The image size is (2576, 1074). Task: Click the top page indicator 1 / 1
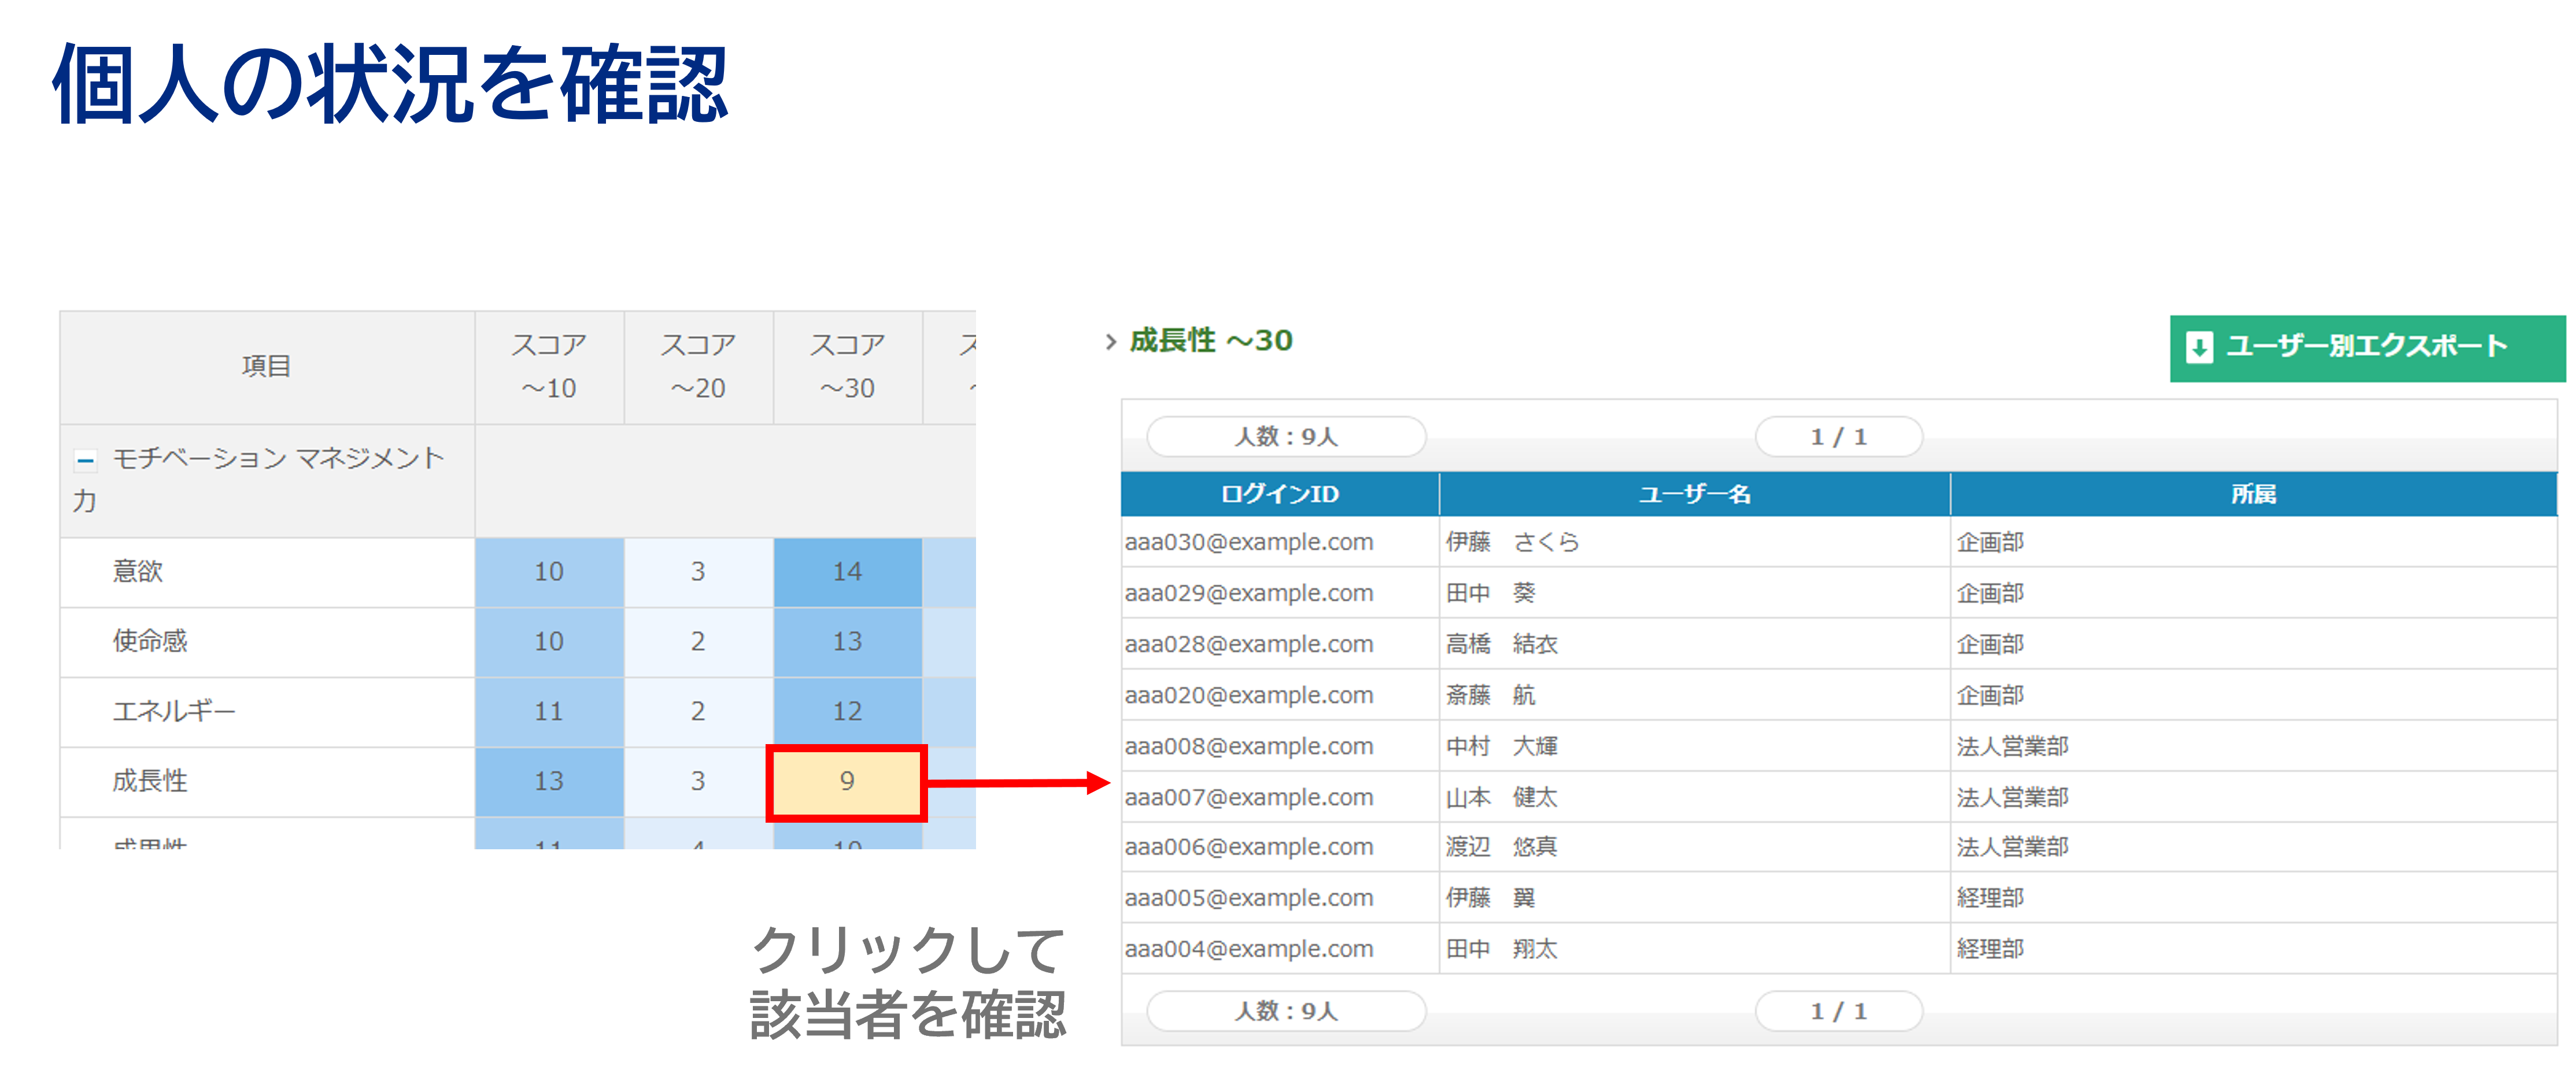(1839, 437)
